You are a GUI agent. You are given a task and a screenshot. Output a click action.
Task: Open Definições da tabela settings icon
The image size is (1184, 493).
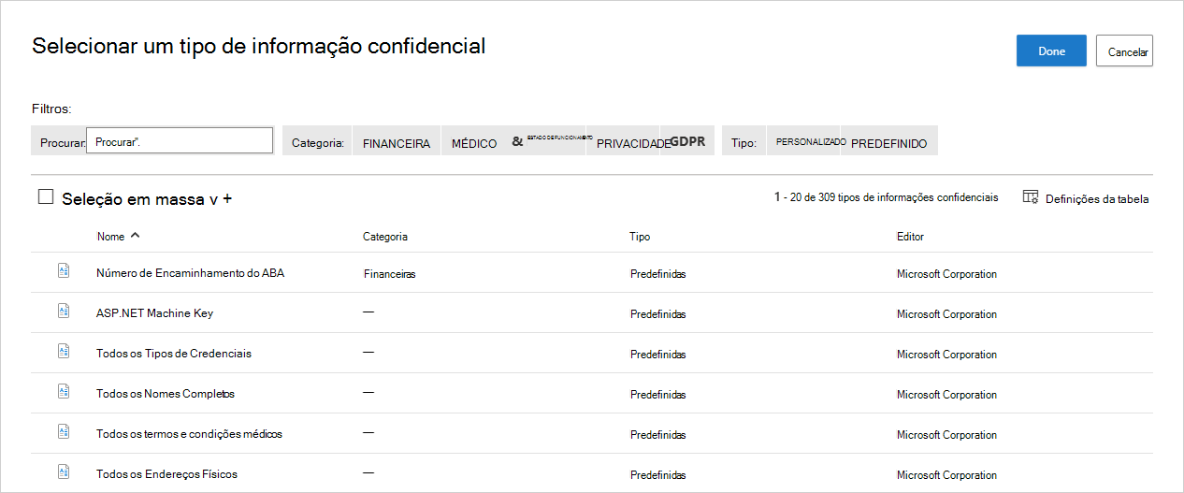pyautogui.click(x=1031, y=197)
